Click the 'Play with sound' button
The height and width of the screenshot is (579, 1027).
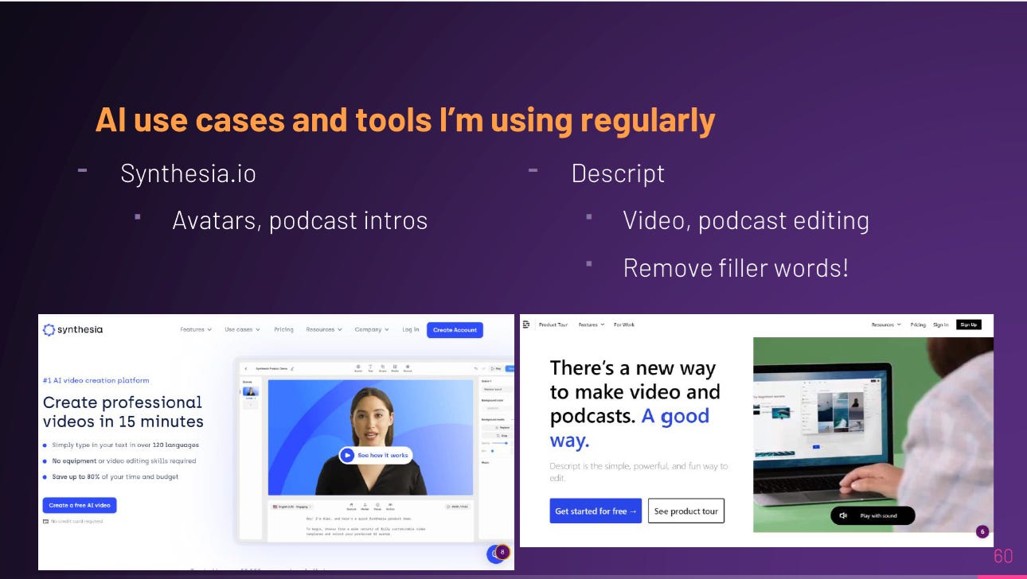873,515
